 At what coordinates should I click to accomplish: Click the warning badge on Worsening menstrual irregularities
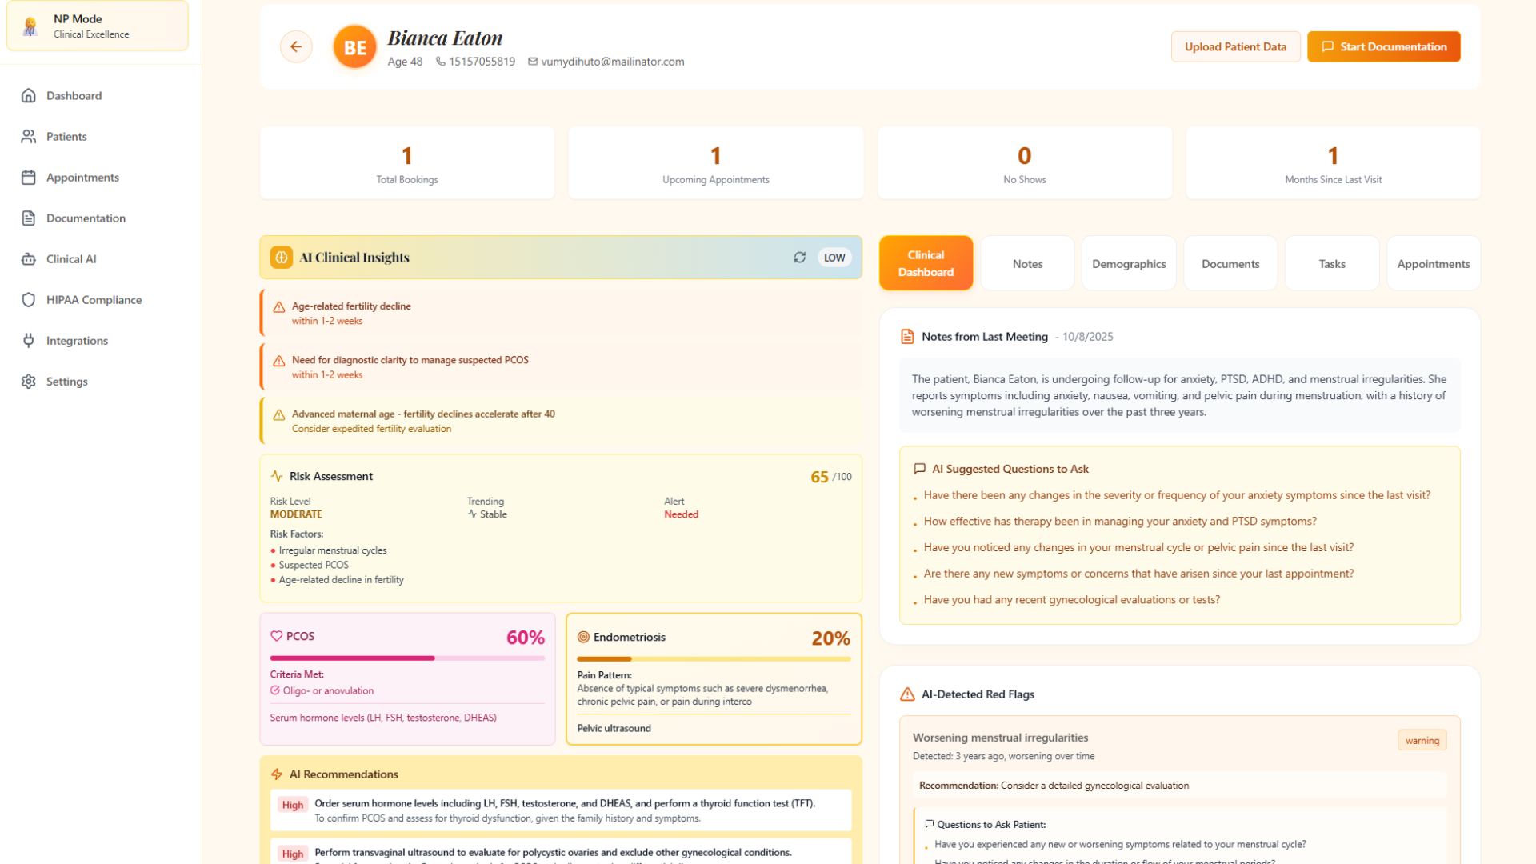pos(1422,740)
